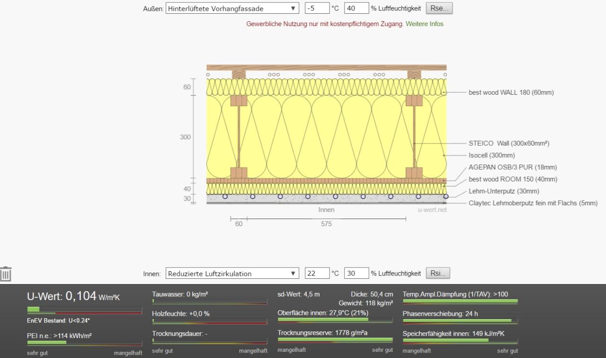Click the PEI n.e.: >114 kWh/m² text
Viewport: 606px width, 358px height.
click(x=59, y=336)
